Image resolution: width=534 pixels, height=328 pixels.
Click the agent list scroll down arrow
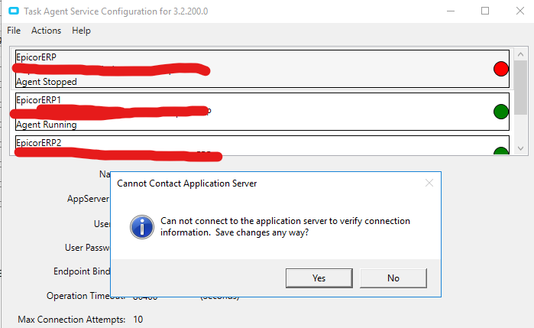click(521, 148)
